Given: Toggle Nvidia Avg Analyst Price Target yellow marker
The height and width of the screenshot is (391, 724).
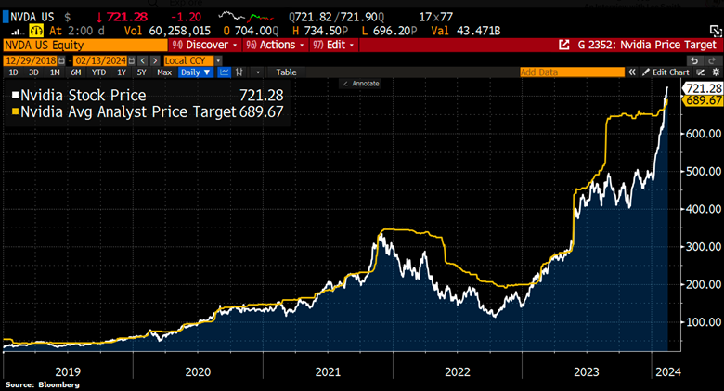Looking at the screenshot, I should click(x=15, y=111).
